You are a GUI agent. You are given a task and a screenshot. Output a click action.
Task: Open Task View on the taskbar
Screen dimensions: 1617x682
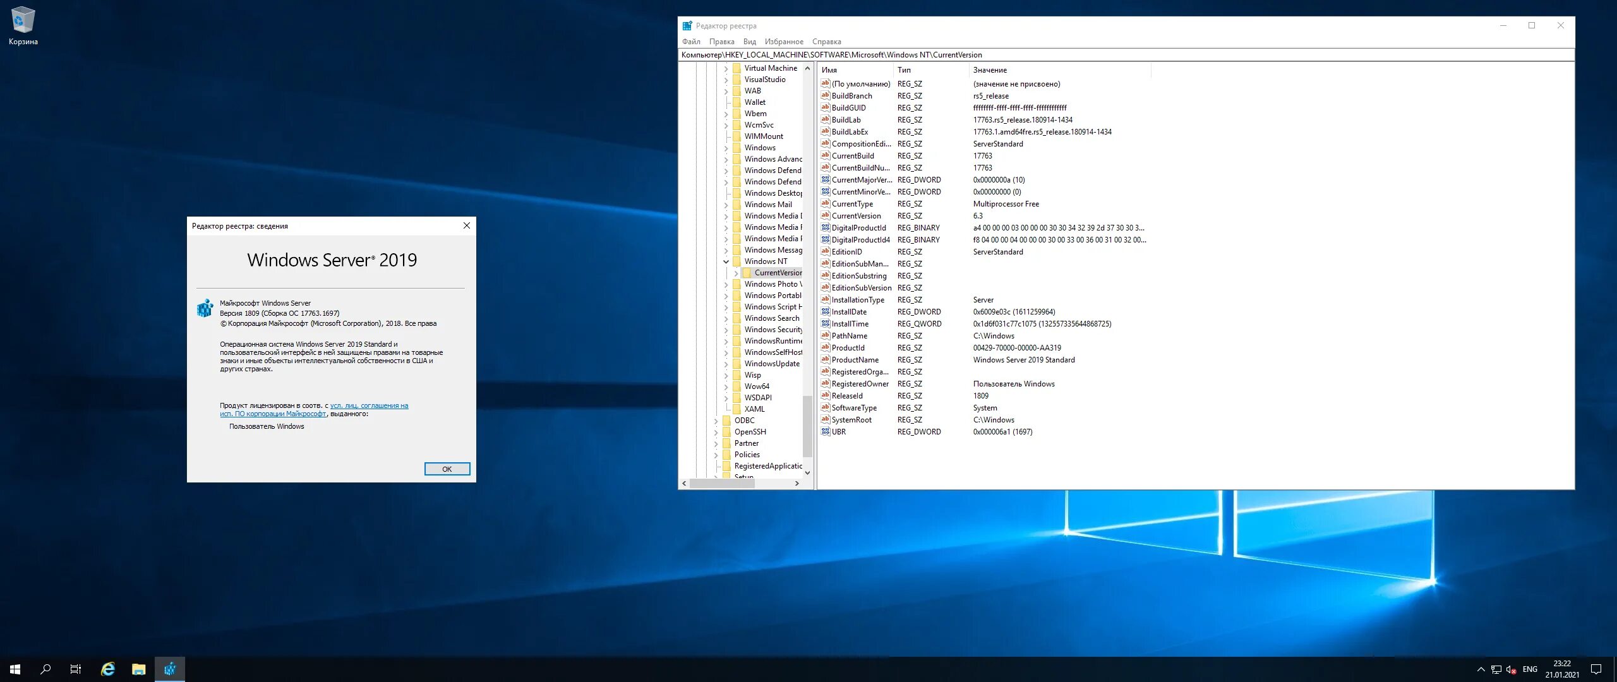[76, 669]
